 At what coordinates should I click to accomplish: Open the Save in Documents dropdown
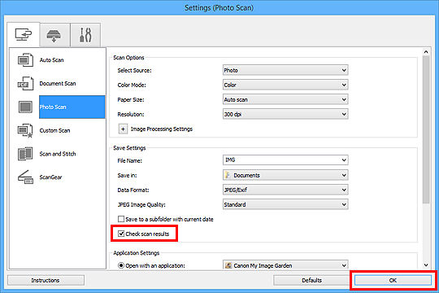coord(285,175)
